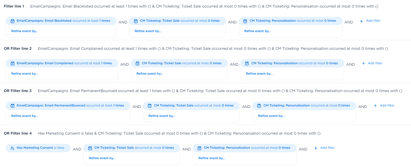
Task: Click plus icon to add filter in line 2
Action: 364,63
